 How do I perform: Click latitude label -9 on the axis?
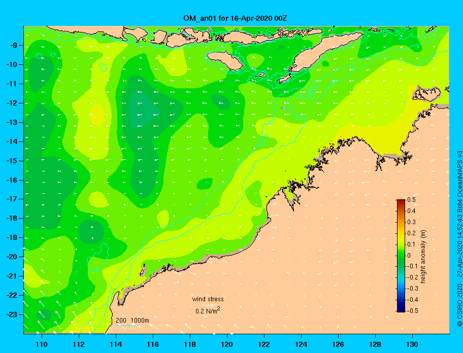pos(14,46)
